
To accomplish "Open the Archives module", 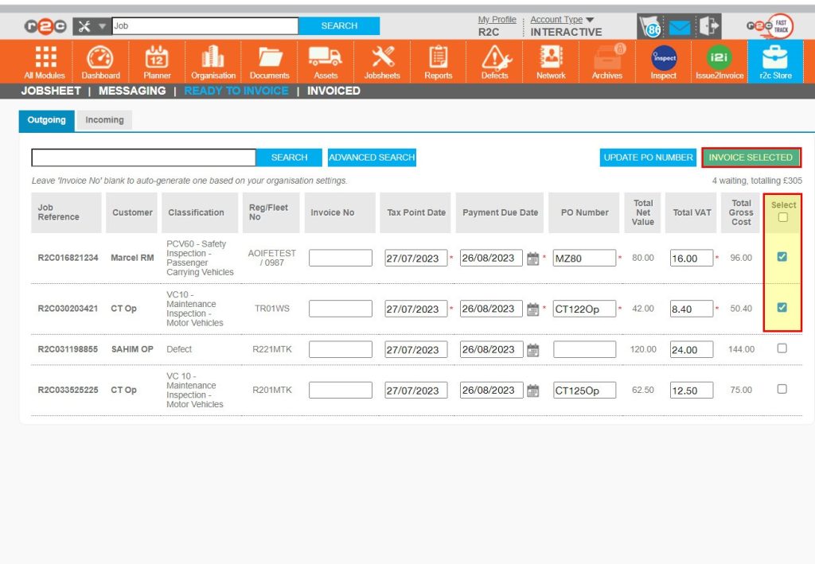I will click(606, 62).
